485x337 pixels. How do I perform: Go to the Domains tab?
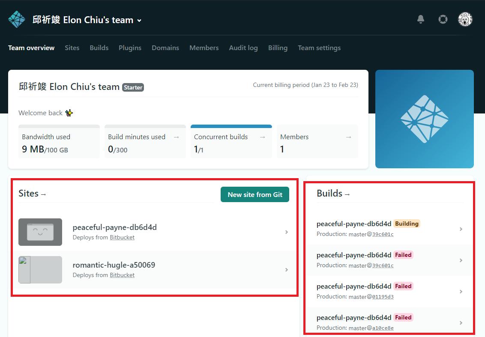[165, 48]
